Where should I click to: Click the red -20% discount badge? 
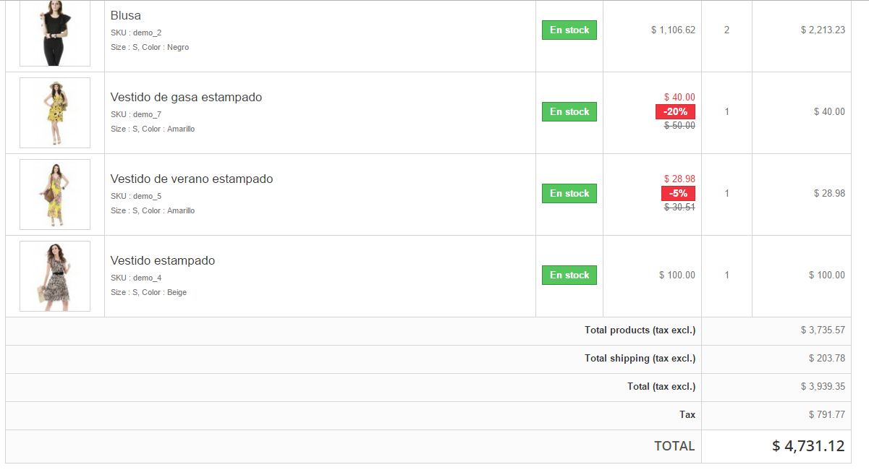(675, 111)
